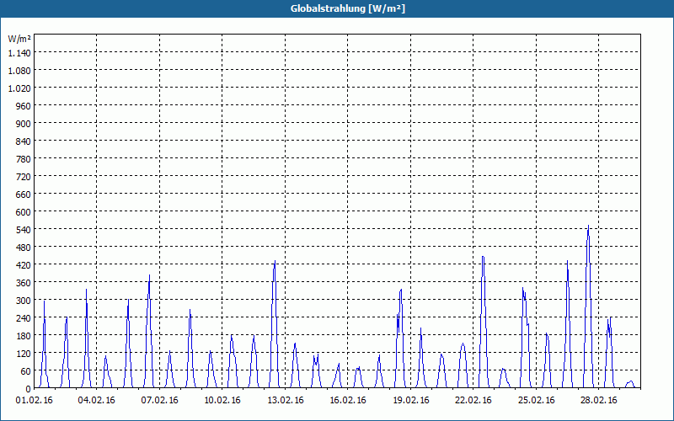674x421 pixels.
Task: Click the 900 y-axis value
Action: click(x=24, y=124)
